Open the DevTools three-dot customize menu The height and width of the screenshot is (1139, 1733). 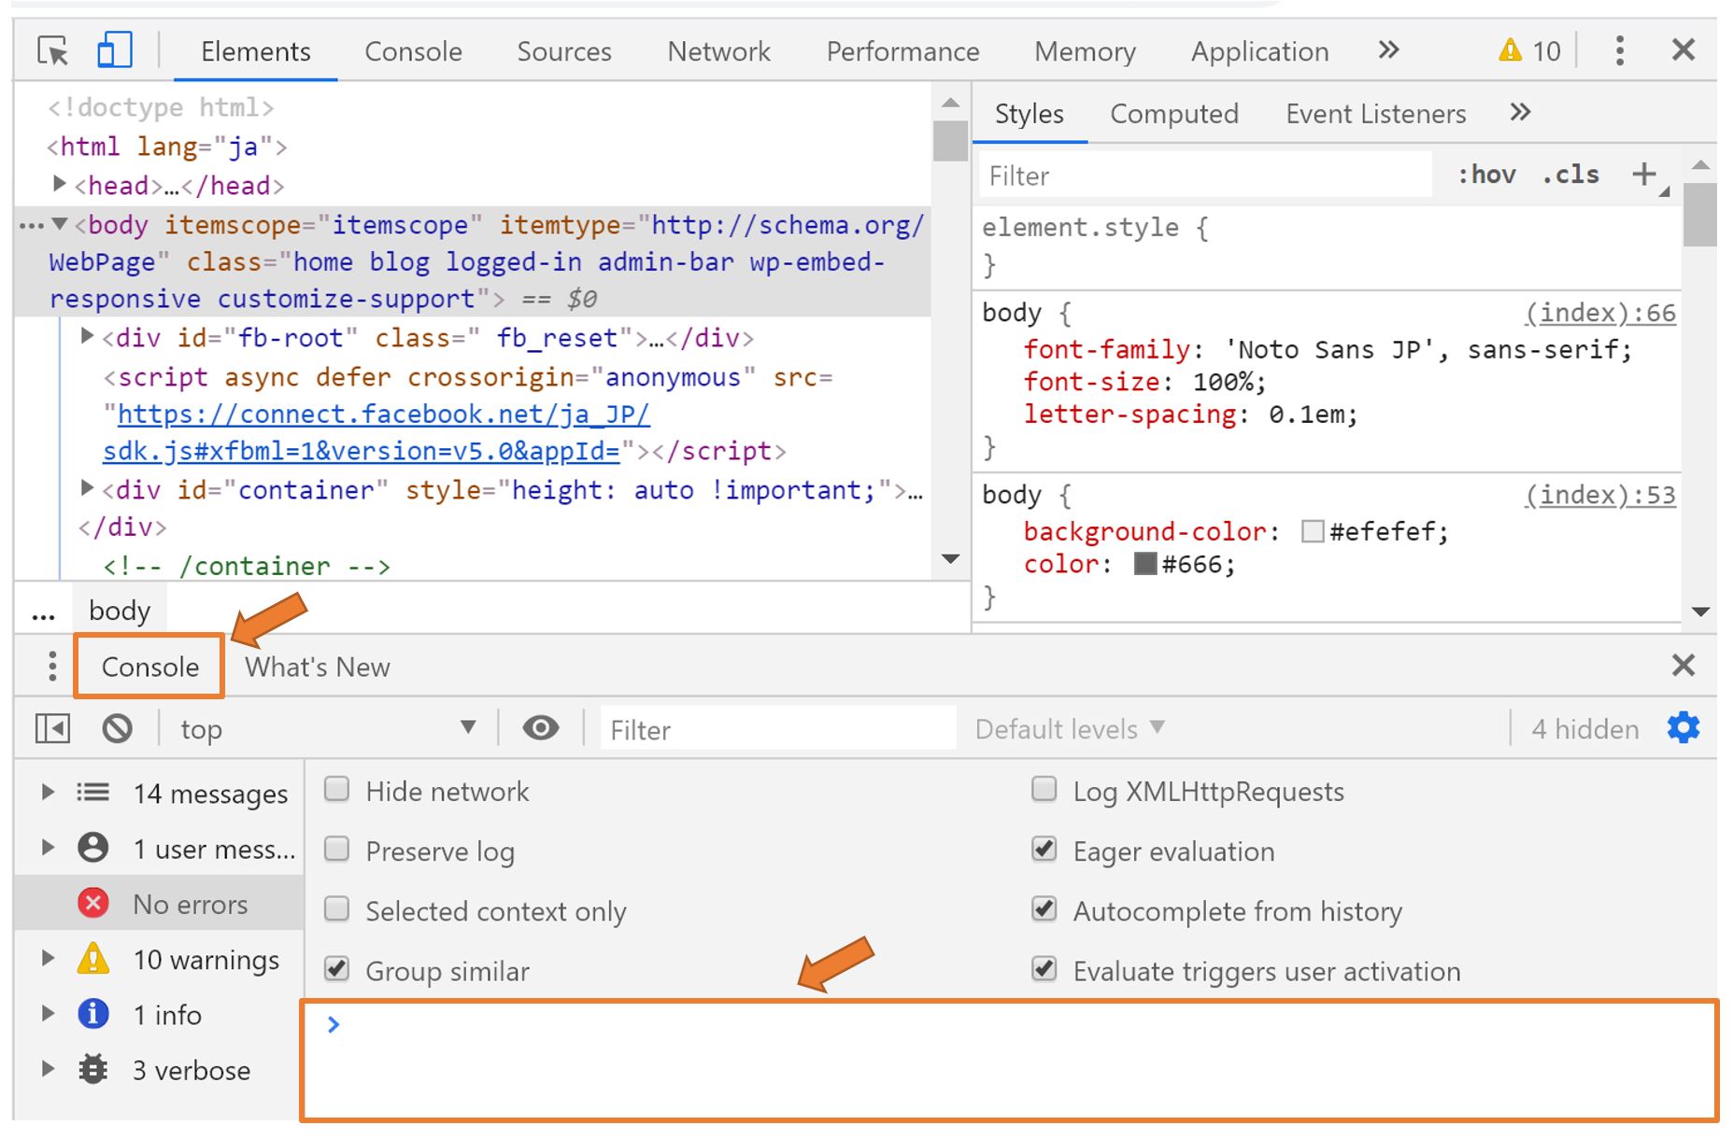coord(1619,50)
